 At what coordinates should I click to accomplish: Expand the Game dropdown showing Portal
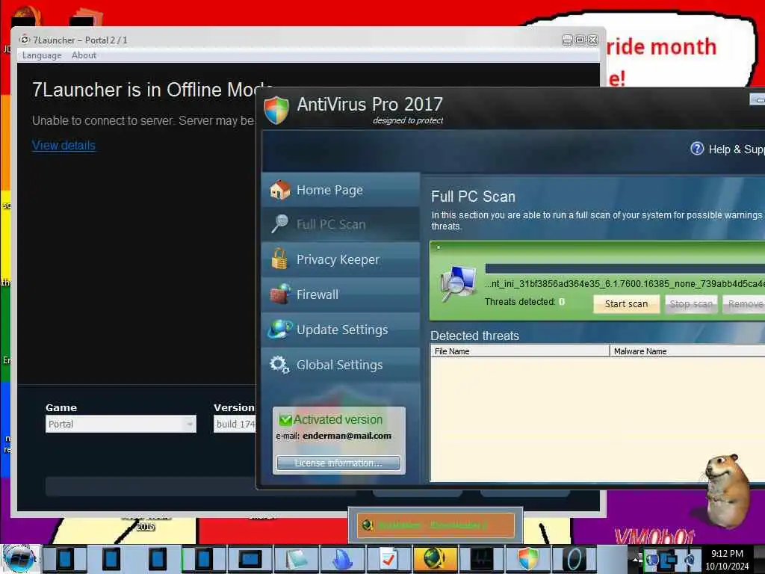click(121, 424)
